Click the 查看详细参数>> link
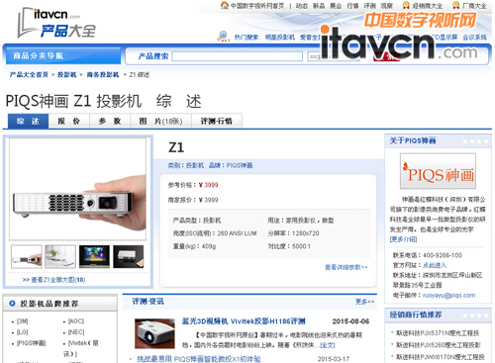Viewport: 495px width, 363px height. tap(346, 267)
